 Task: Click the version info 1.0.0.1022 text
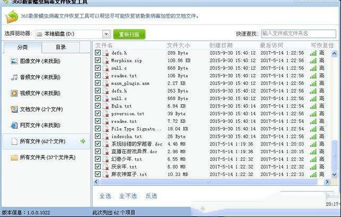click(26, 212)
